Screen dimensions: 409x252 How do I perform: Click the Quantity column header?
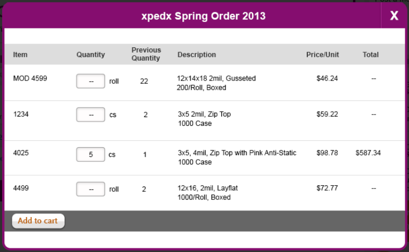90,55
